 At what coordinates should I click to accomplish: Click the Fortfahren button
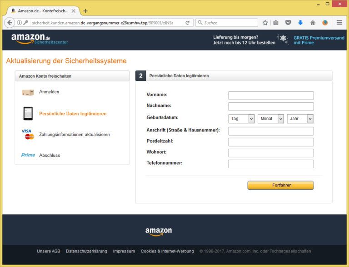[280, 185]
